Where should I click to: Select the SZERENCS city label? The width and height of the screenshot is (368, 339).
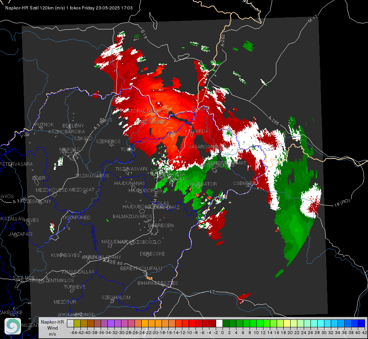click(x=108, y=141)
